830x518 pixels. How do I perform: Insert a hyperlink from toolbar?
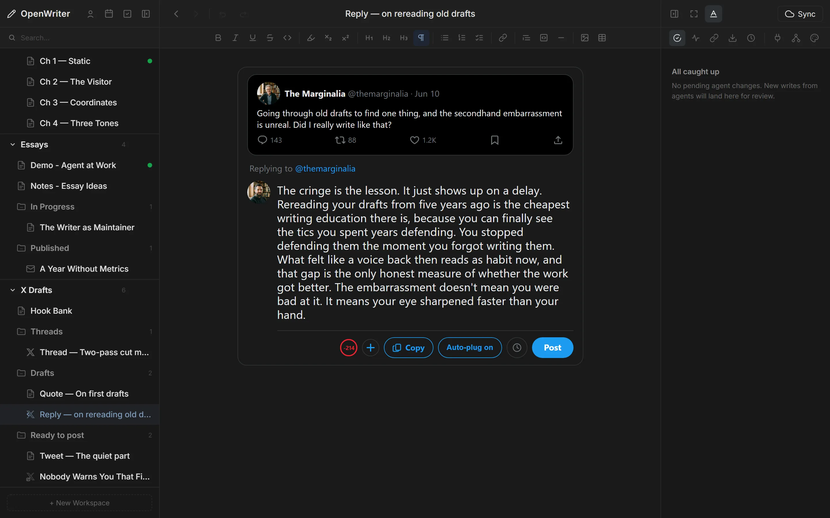coord(503,38)
